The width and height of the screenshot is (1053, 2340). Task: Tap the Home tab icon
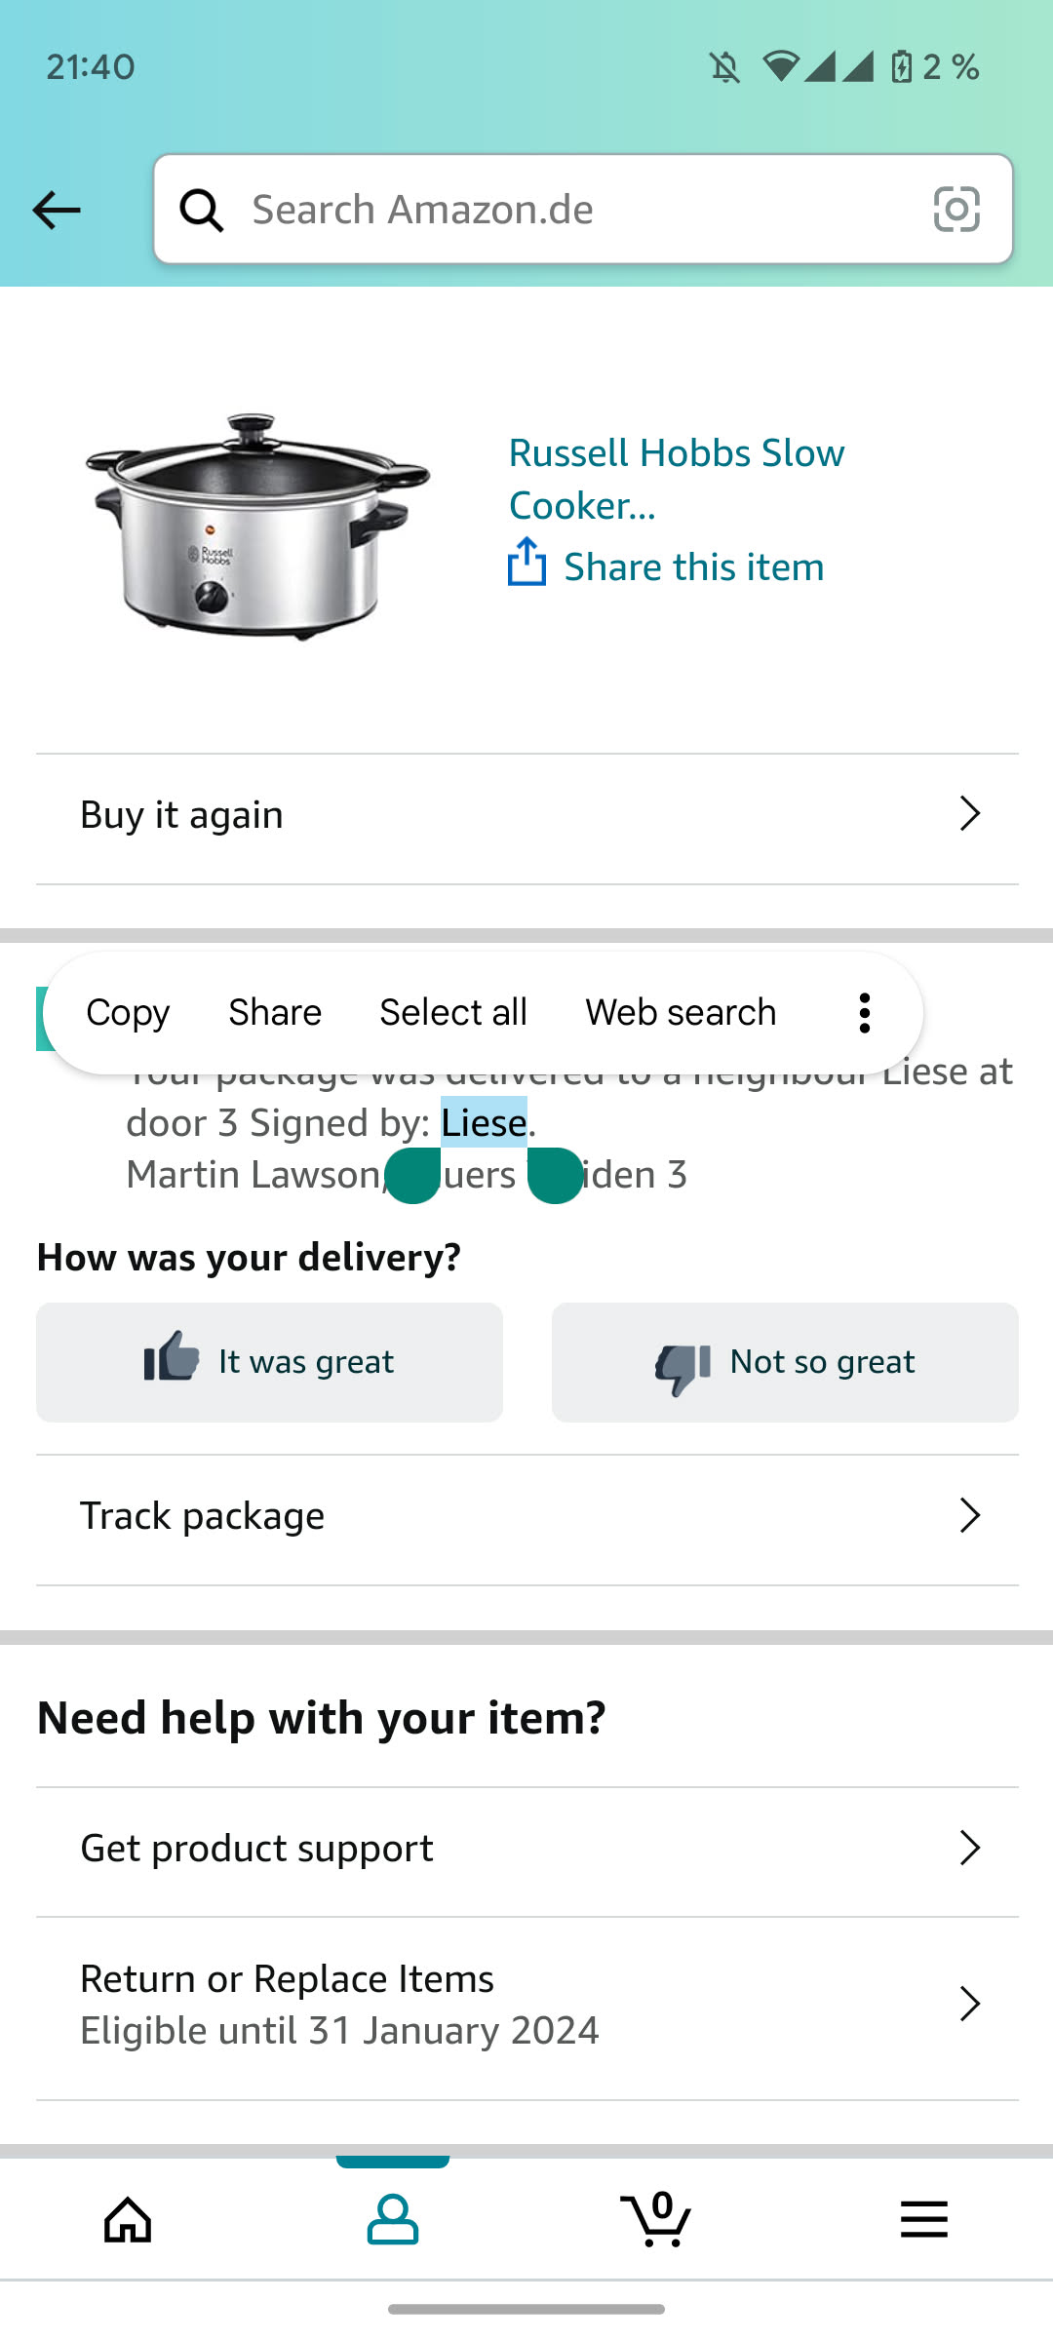[x=129, y=2220]
